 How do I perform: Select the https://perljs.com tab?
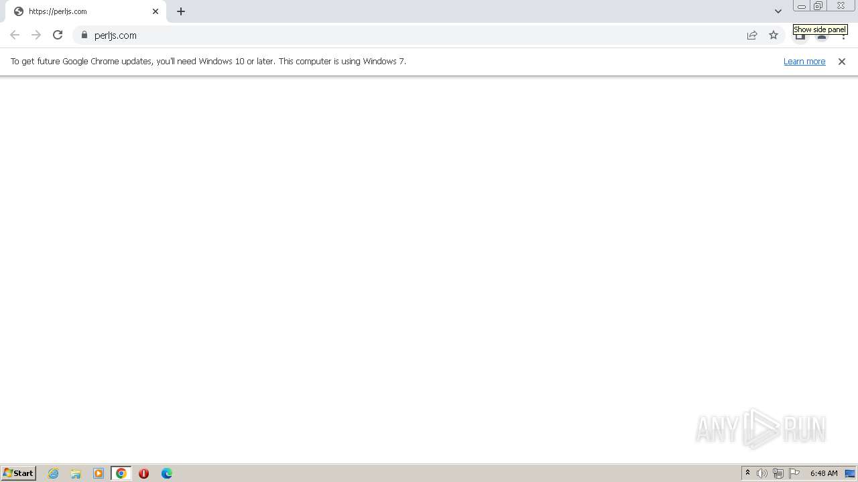coord(86,11)
